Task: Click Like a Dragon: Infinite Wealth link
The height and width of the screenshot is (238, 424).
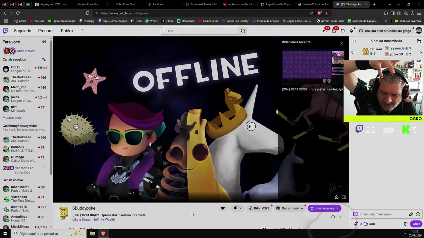Action: [94, 219]
